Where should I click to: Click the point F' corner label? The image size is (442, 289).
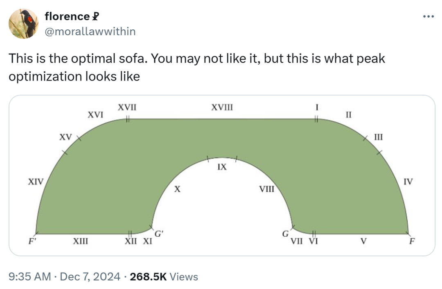pos(32,242)
